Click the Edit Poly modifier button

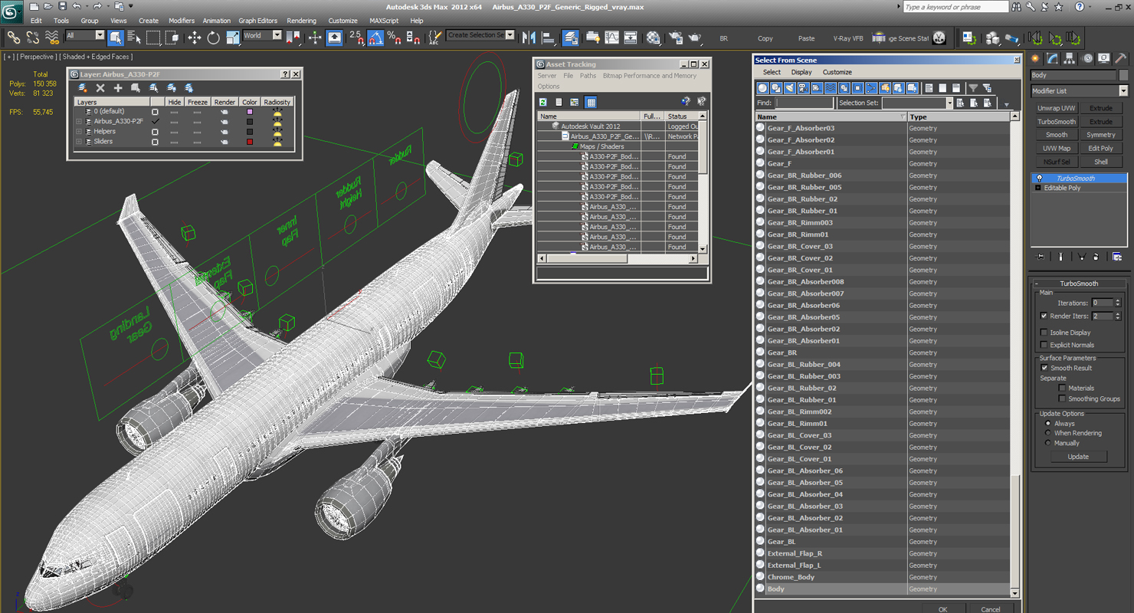click(x=1101, y=149)
